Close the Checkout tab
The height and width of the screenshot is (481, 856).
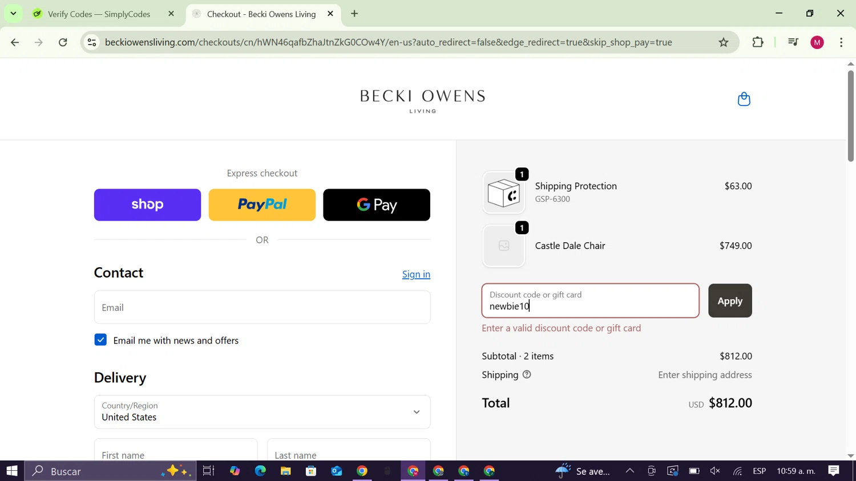[x=330, y=14]
